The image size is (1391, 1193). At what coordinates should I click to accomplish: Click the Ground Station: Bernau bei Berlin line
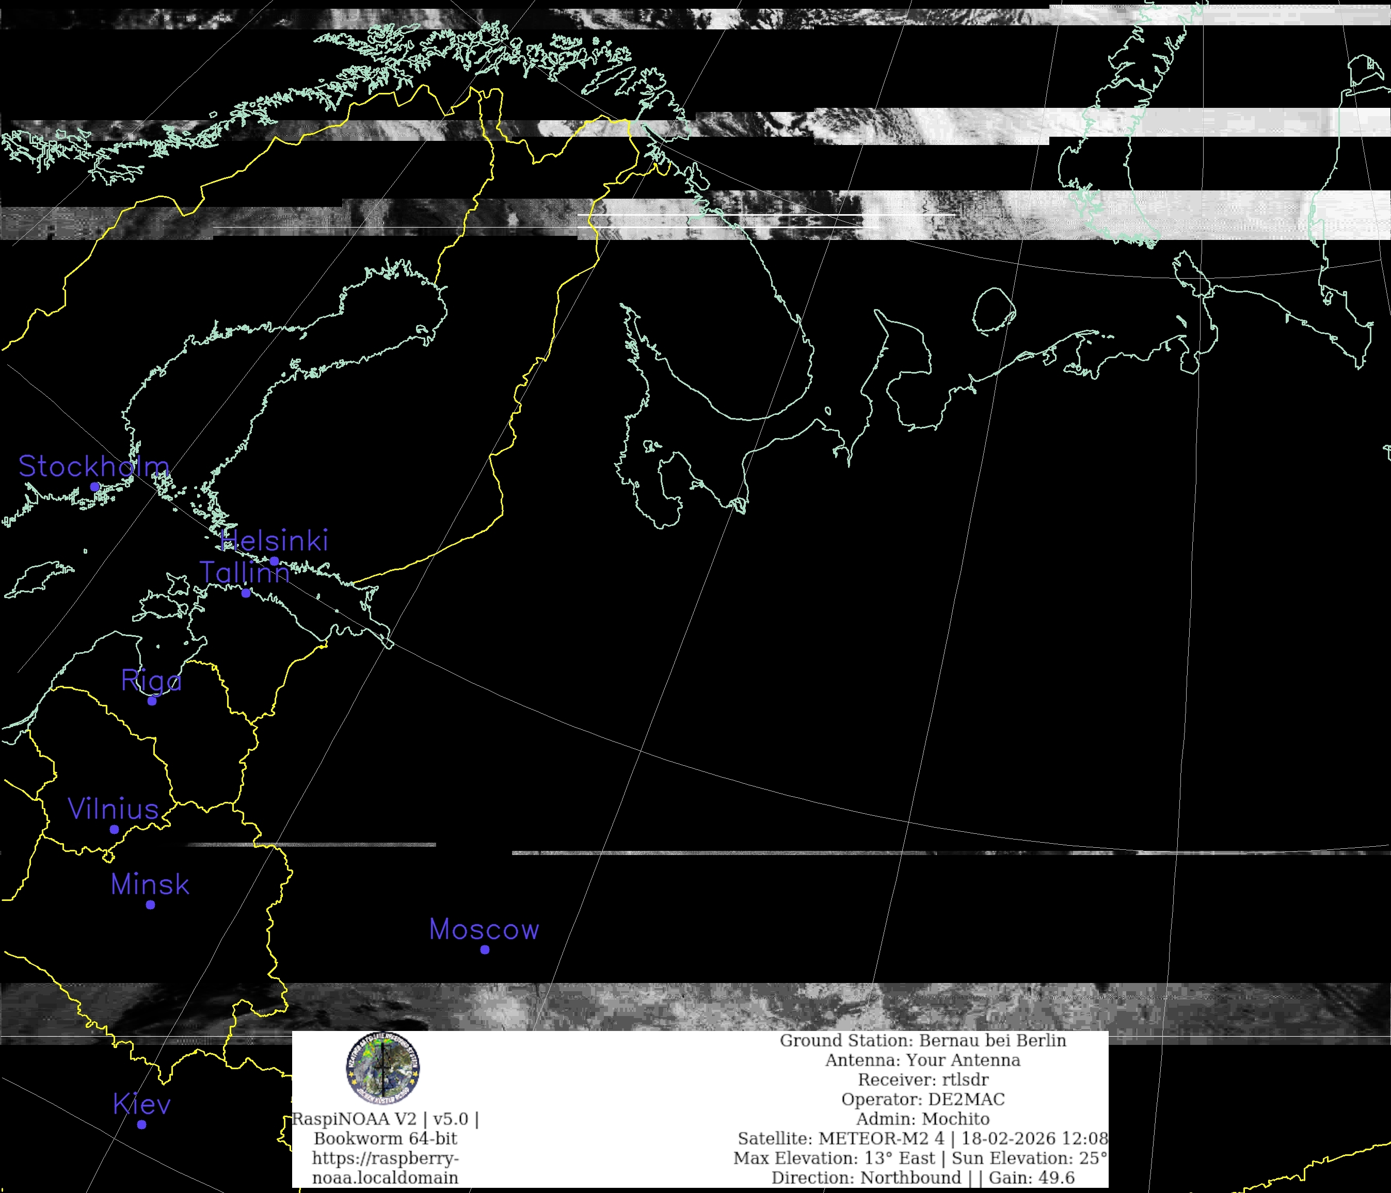[922, 1041]
